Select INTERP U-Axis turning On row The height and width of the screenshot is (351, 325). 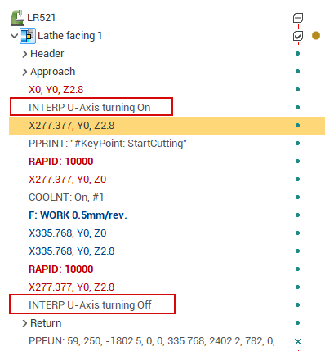90,108
